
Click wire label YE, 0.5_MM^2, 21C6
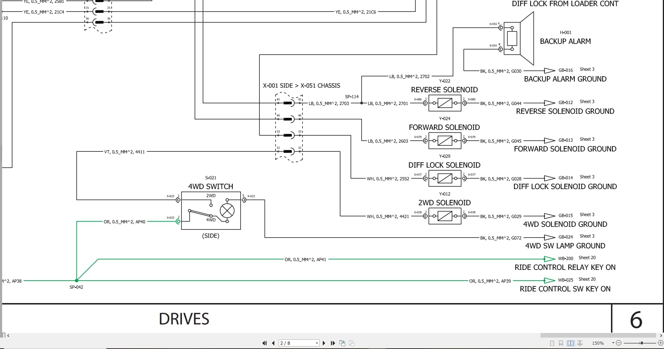pyautogui.click(x=355, y=12)
